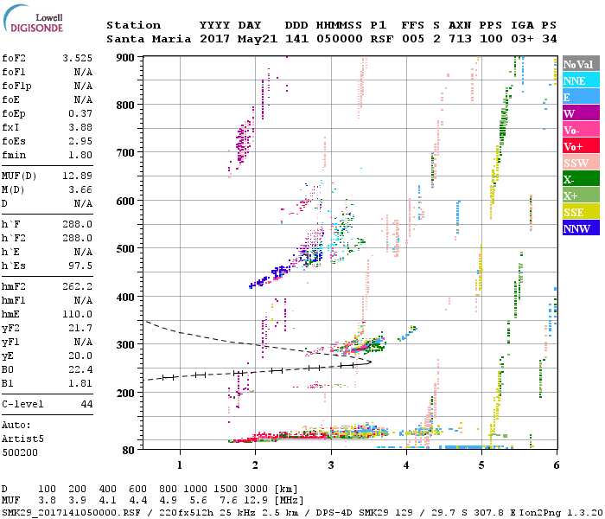Select the NNW dark blue legend swatch

click(x=581, y=227)
